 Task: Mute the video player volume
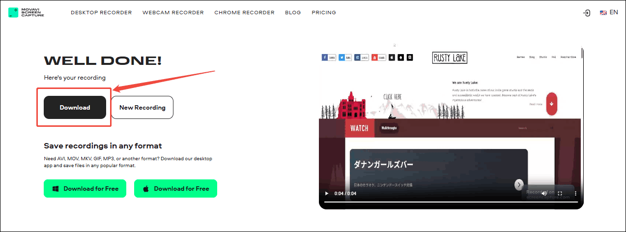(544, 194)
